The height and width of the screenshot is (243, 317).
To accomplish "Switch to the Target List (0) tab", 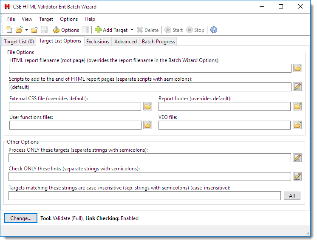I will click(x=19, y=42).
